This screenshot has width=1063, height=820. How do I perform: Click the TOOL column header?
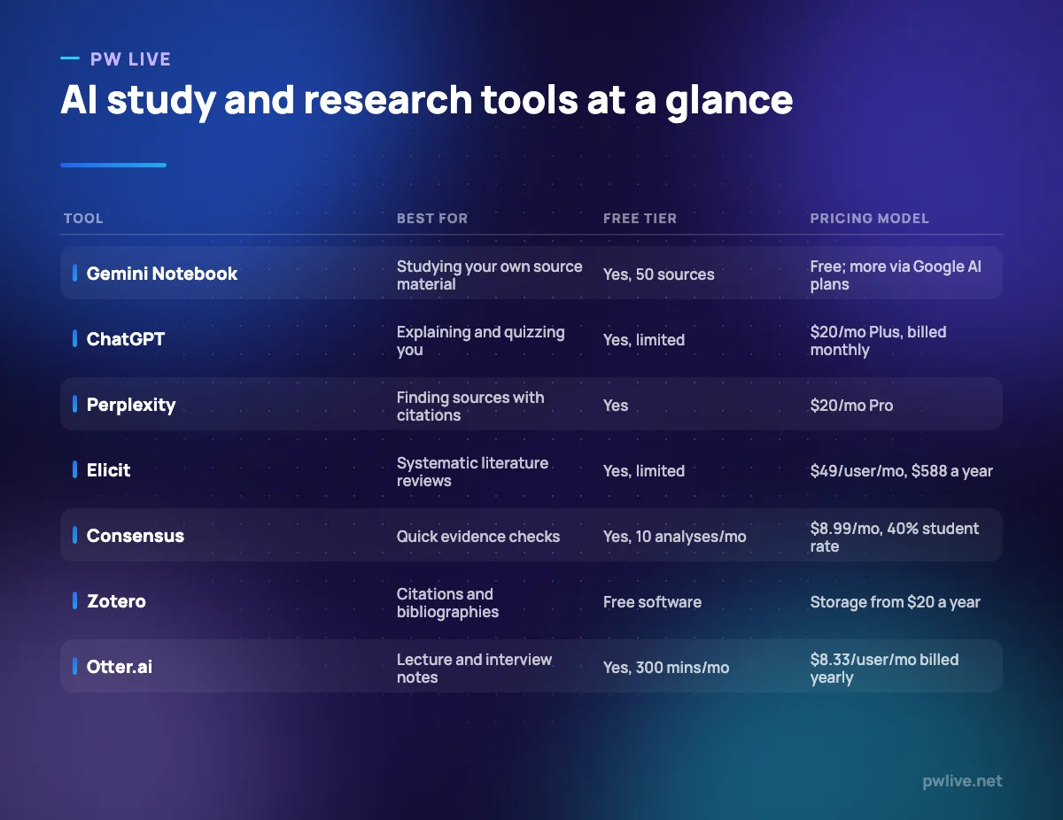click(83, 219)
